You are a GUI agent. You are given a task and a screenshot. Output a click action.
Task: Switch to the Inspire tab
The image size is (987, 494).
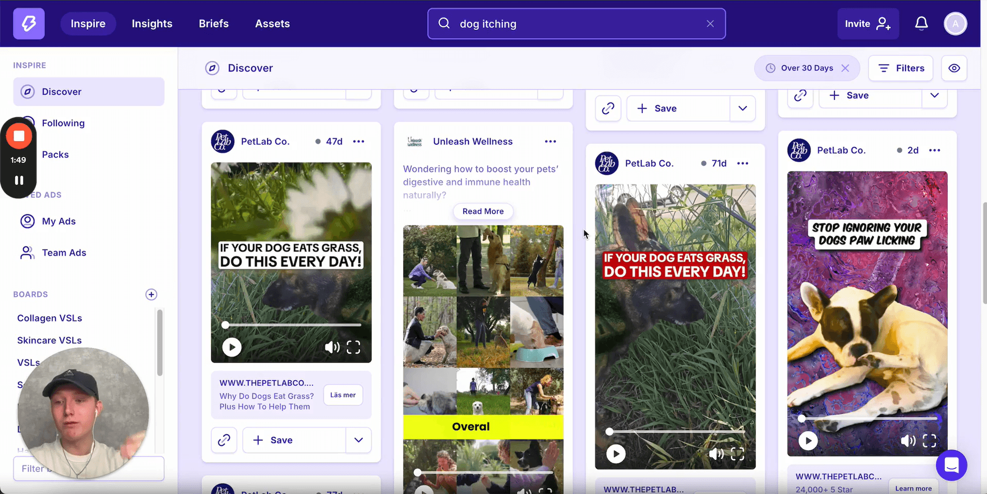(x=88, y=24)
